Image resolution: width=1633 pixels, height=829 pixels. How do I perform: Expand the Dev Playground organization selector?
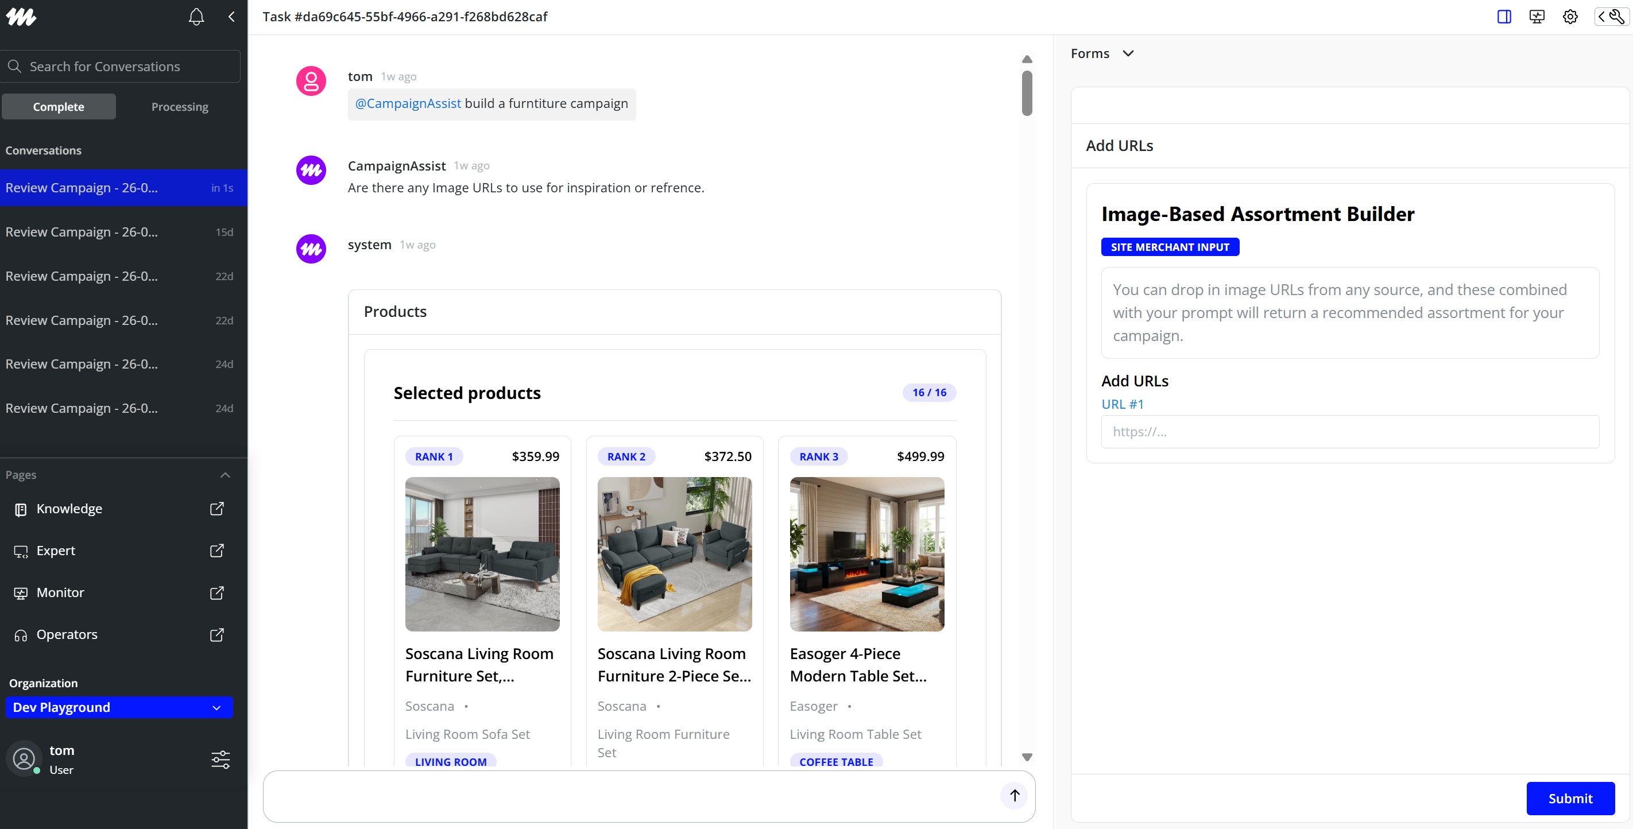click(x=217, y=707)
